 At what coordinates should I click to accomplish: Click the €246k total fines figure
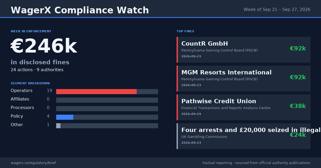pos(44,46)
